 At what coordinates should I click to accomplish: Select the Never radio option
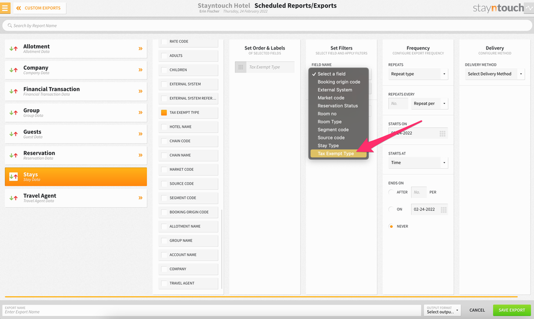[391, 226]
